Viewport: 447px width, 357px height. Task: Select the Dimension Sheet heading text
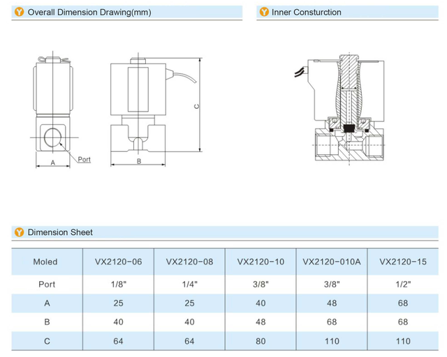[59, 232]
